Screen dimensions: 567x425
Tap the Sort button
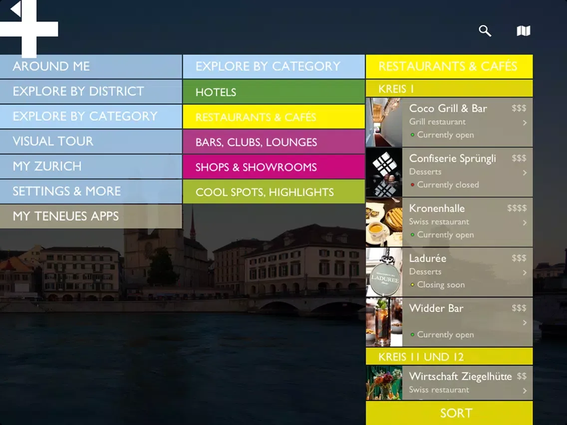[449, 413]
